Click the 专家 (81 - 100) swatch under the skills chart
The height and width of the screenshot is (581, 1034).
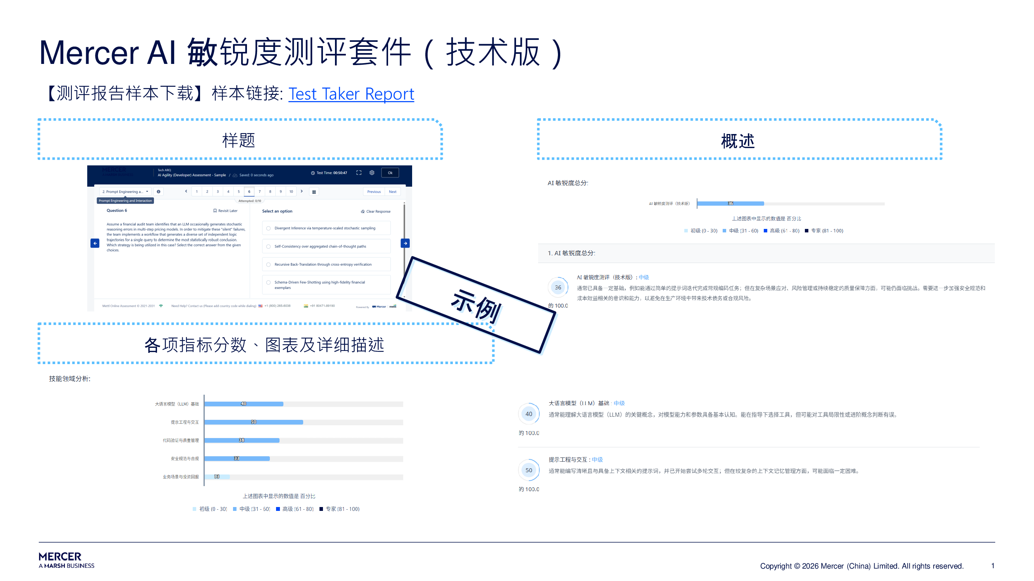pos(321,509)
